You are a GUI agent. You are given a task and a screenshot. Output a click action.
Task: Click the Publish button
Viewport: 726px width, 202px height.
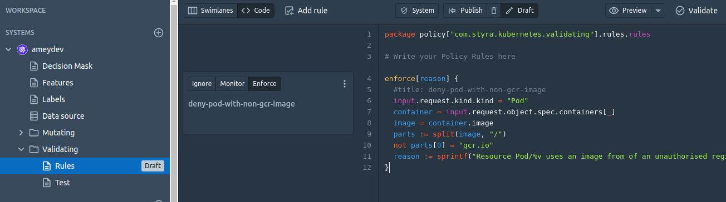click(465, 11)
